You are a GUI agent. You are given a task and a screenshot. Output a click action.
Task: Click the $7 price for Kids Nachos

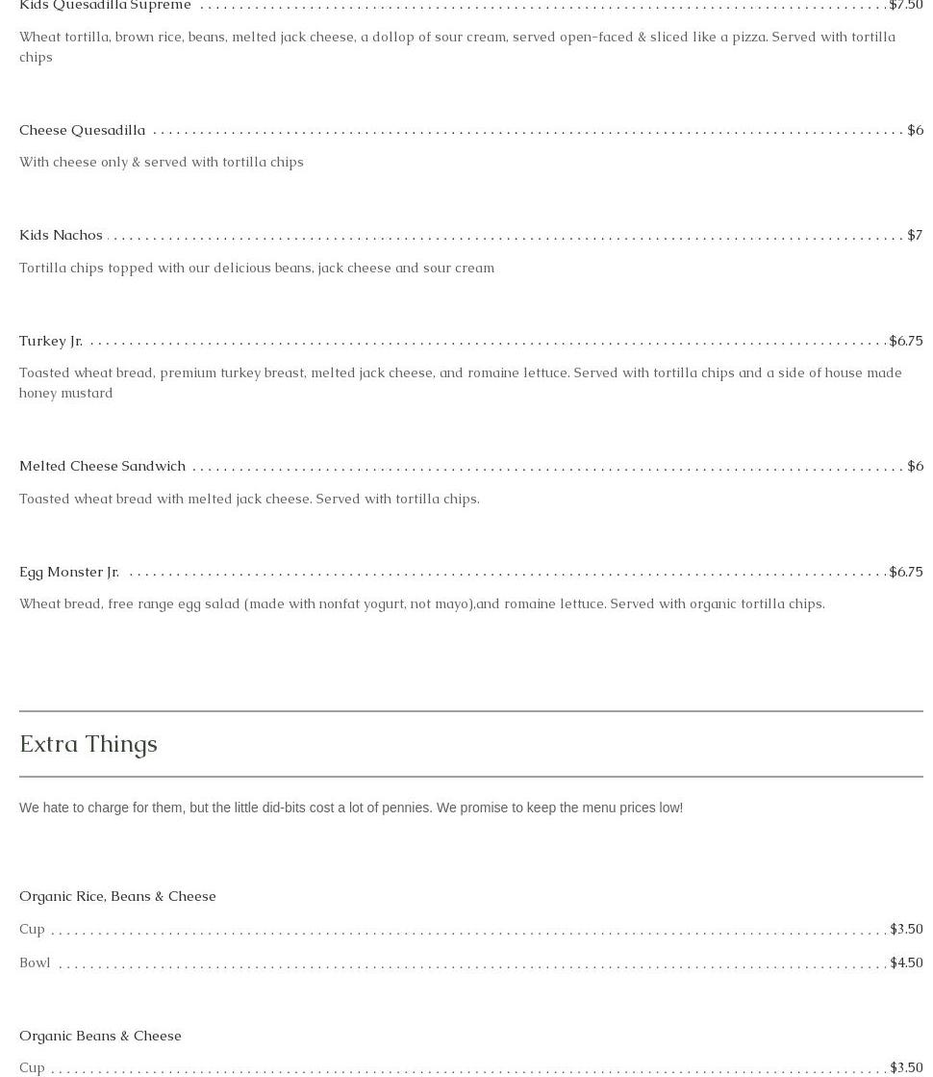[x=915, y=235]
